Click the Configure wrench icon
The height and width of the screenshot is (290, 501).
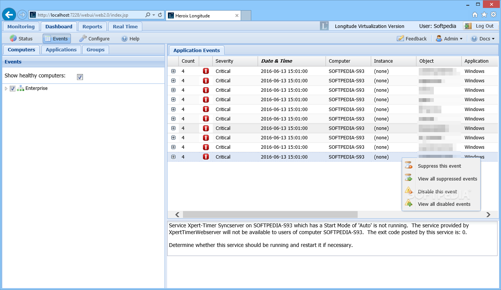point(83,39)
